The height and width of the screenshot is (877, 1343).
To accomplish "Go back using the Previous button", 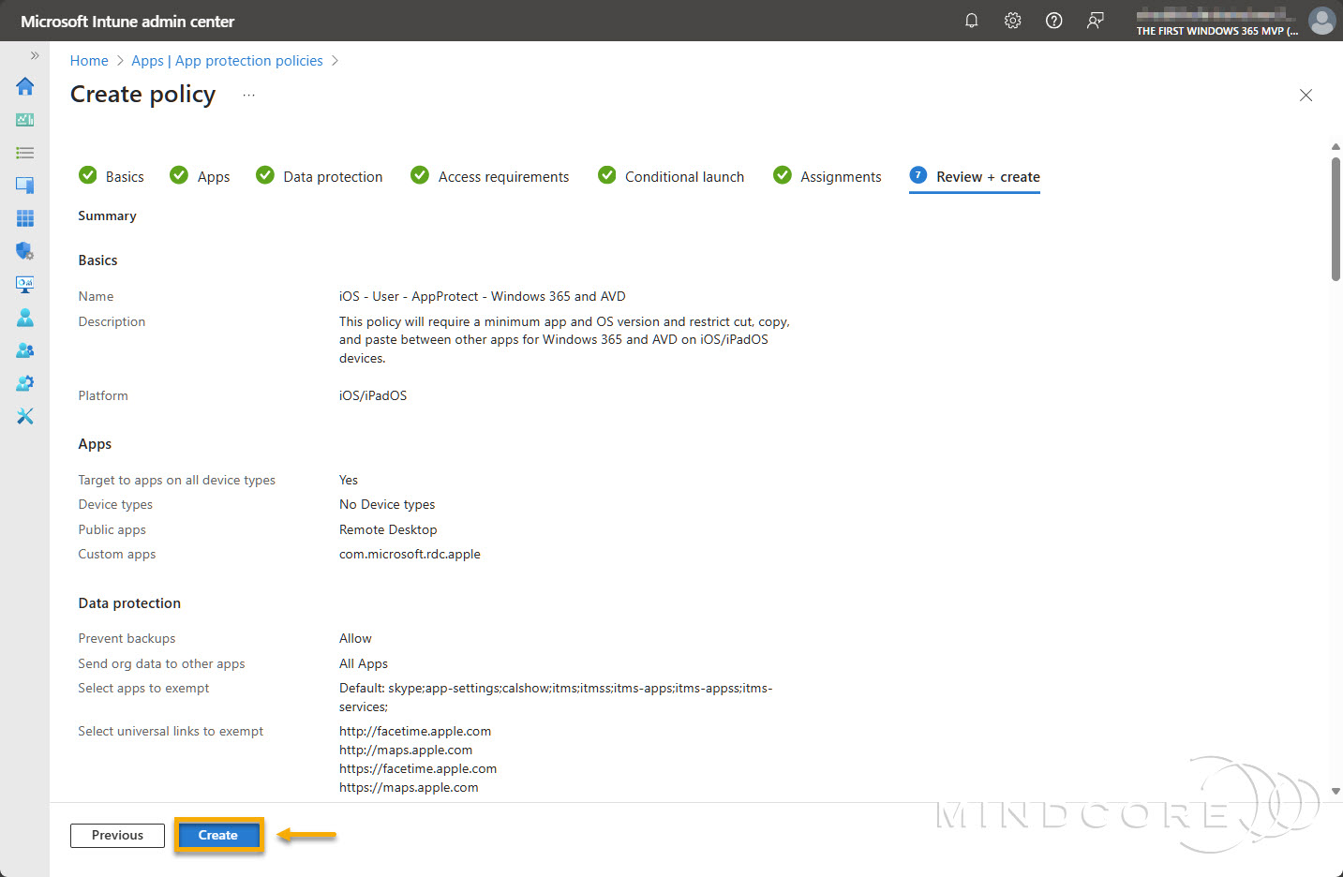I will pyautogui.click(x=116, y=835).
